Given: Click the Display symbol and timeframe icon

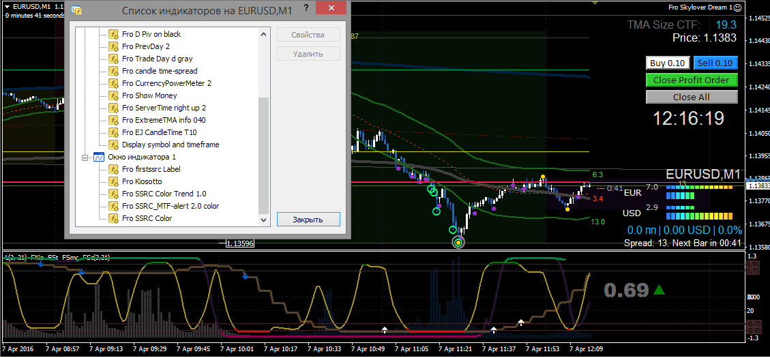Looking at the screenshot, I should click(113, 145).
